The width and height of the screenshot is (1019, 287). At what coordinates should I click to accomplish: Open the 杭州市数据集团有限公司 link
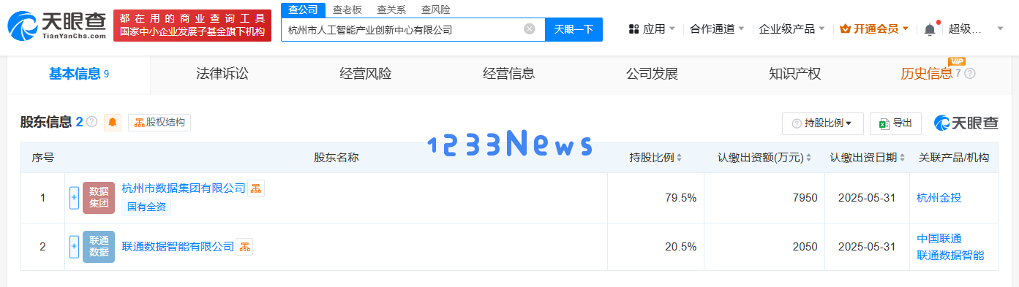tap(184, 188)
